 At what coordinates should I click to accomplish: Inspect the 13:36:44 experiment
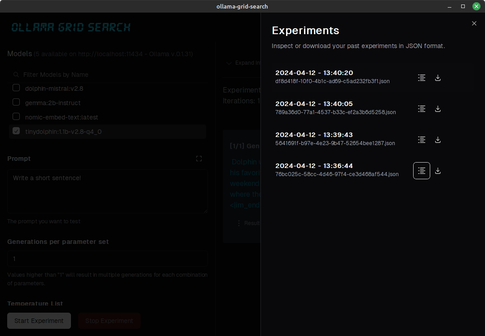[x=422, y=171]
